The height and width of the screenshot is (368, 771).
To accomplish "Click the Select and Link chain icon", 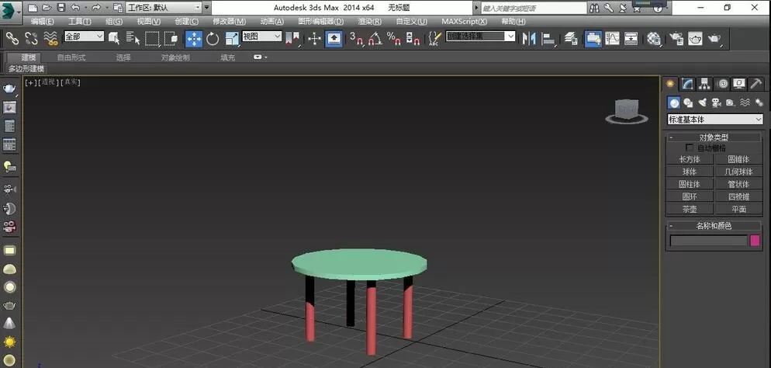I will [12, 38].
